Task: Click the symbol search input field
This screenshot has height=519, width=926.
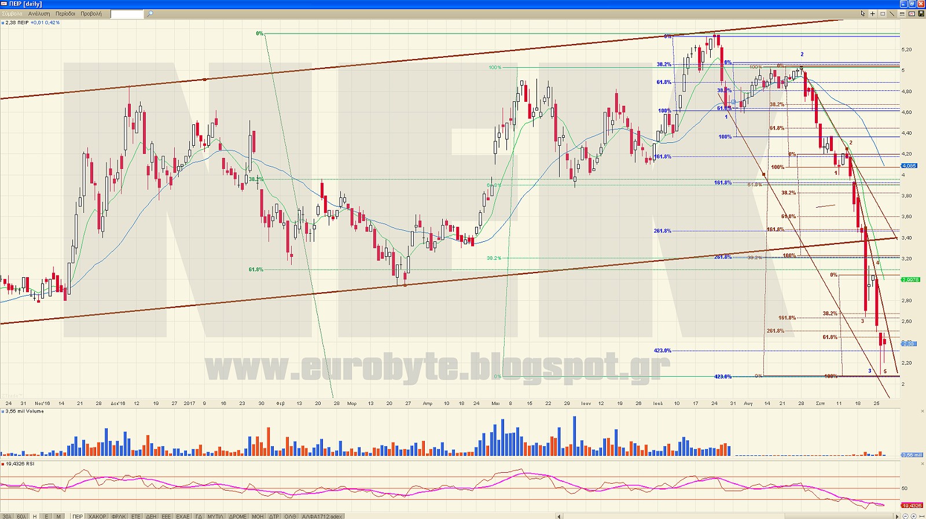Action: (127, 14)
